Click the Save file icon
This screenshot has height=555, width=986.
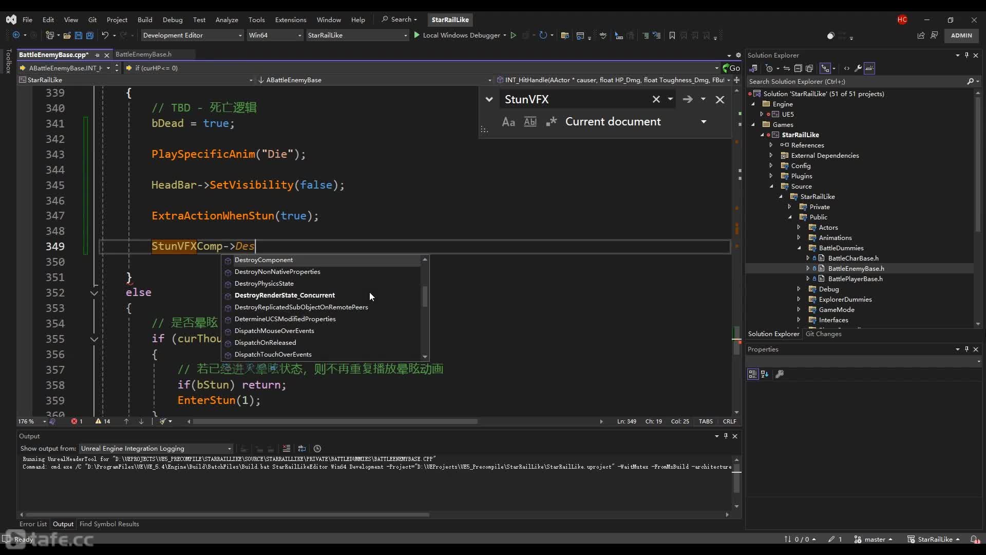coord(78,35)
